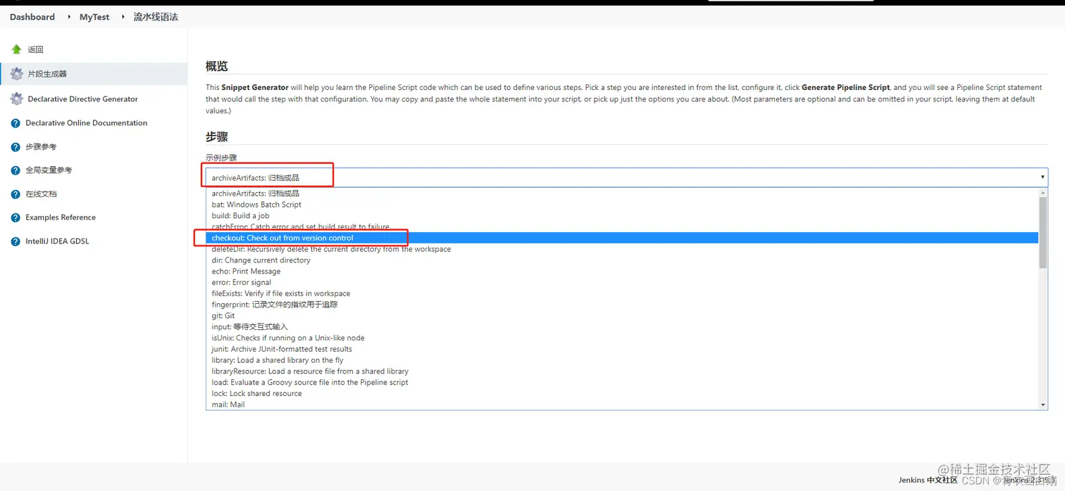Open 全局变量参考 sidebar item
This screenshot has height=491, width=1065.
click(49, 170)
